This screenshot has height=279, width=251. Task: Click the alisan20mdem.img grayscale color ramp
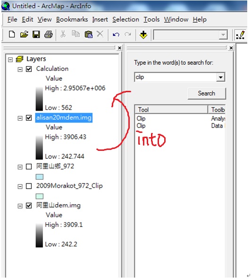click(39, 148)
